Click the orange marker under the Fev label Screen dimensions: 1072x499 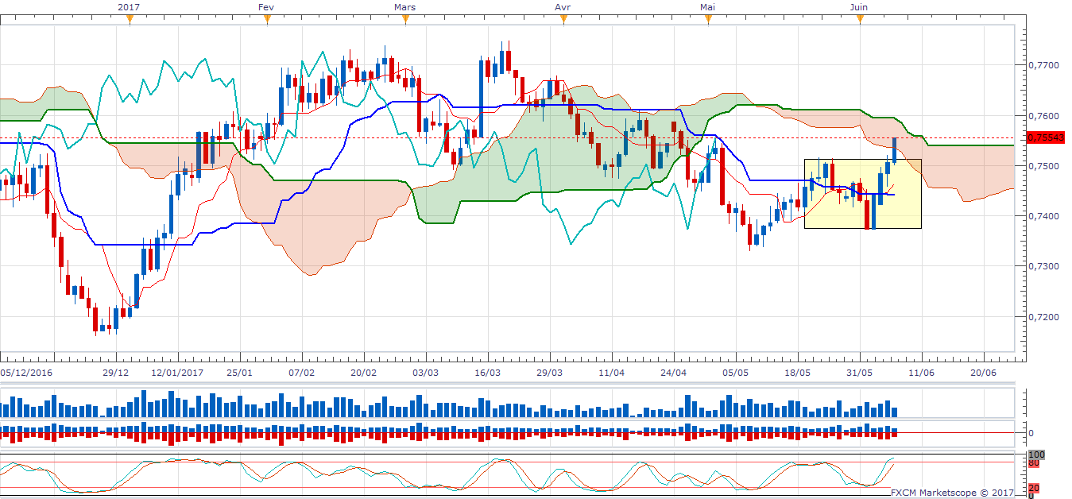(x=267, y=20)
